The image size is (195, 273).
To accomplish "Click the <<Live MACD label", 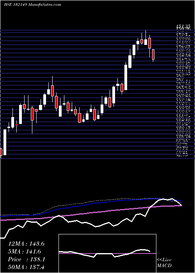I will (164, 262).
